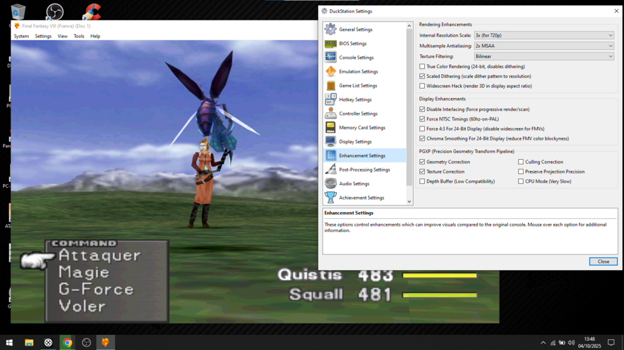This screenshot has width=624, height=350.
Task: Enable True Color Rendering checkbox
Action: [422, 66]
